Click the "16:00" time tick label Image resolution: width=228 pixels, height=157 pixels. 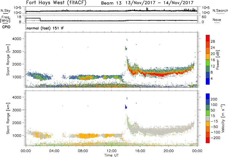pyautogui.click(x=140, y=151)
